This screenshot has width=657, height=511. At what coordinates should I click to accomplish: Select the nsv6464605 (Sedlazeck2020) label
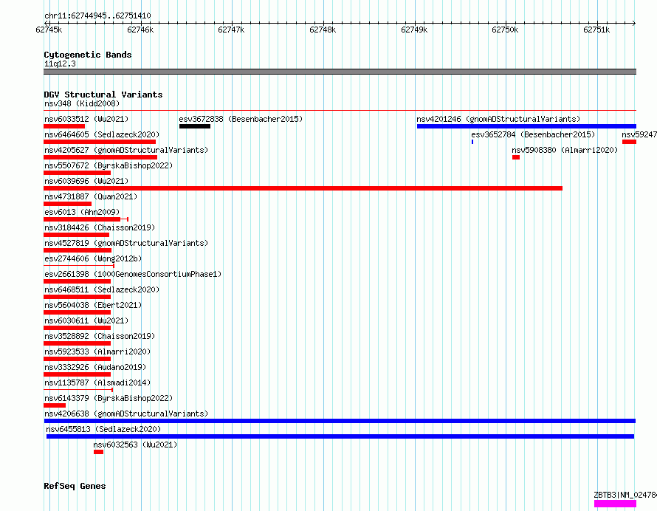point(102,134)
